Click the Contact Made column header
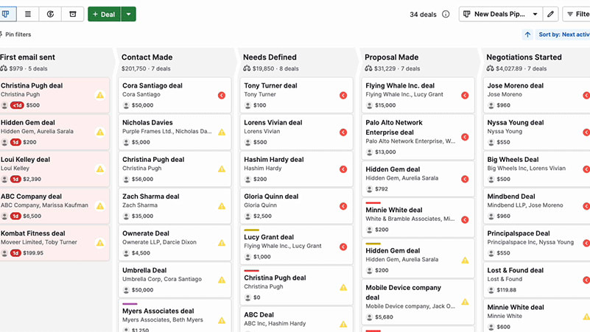This screenshot has height=332, width=590. click(147, 57)
